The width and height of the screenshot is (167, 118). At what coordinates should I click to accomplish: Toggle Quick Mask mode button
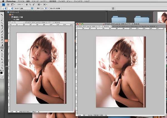pyautogui.click(x=2, y=77)
